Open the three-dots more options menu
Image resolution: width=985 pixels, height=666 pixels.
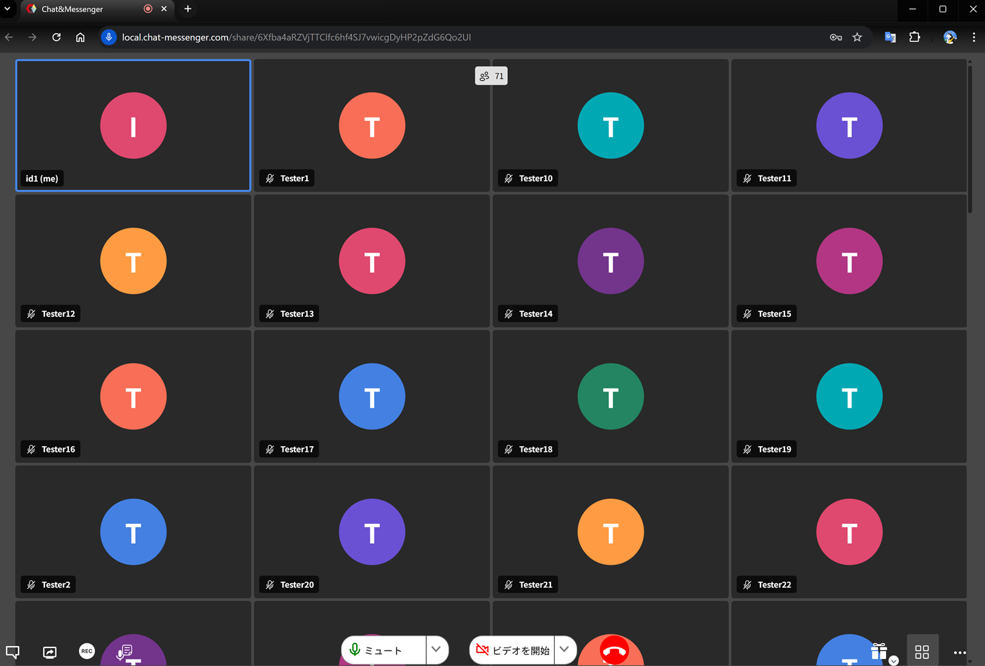960,652
